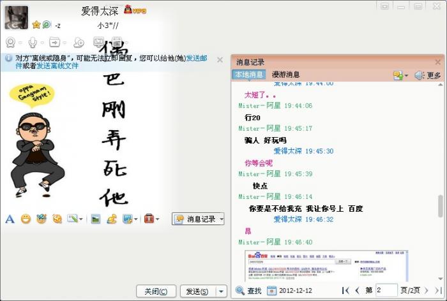This screenshot has height=301, width=447.
Task: Click the handwriting input icon
Action: tap(72, 219)
